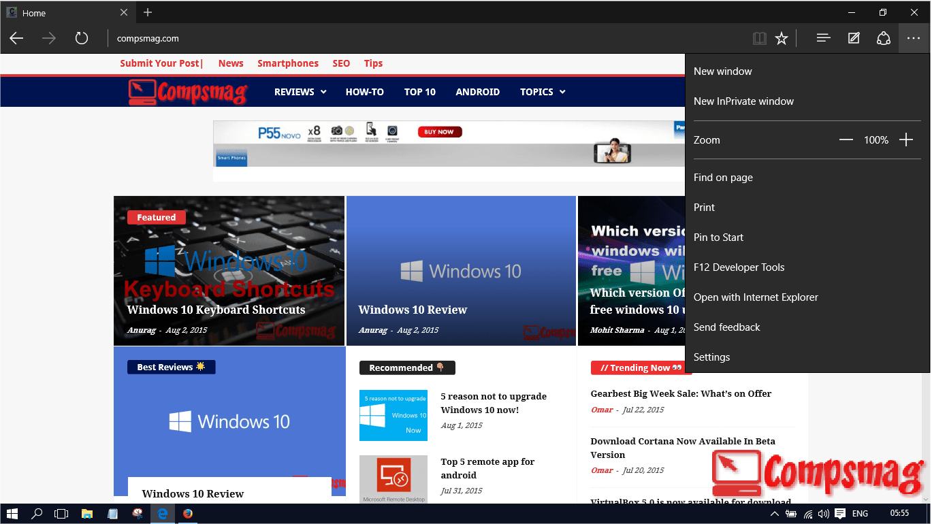Open the Windows 10 Review article
The width and height of the screenshot is (932, 524).
pos(413,309)
